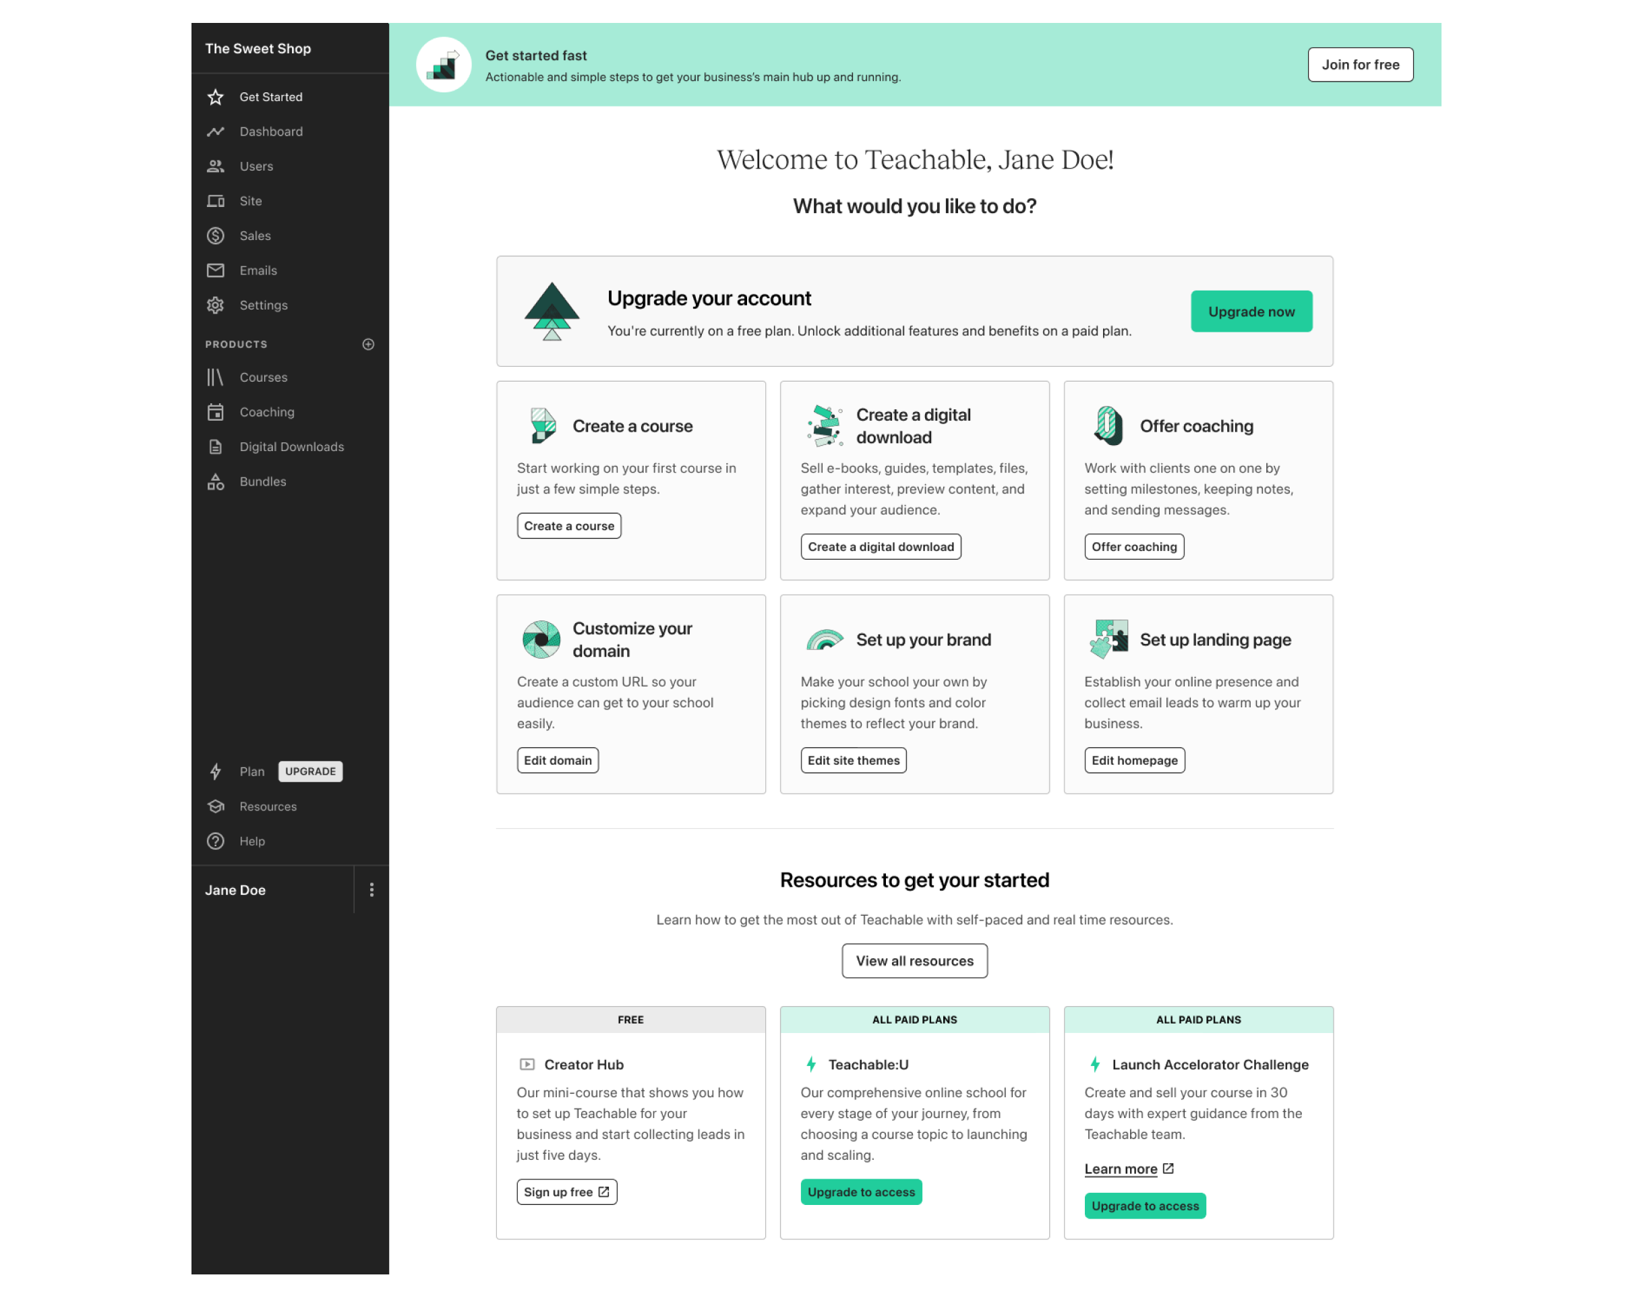This screenshot has height=1296, width=1633.
Task: Click the Emails envelope icon
Action: click(216, 270)
